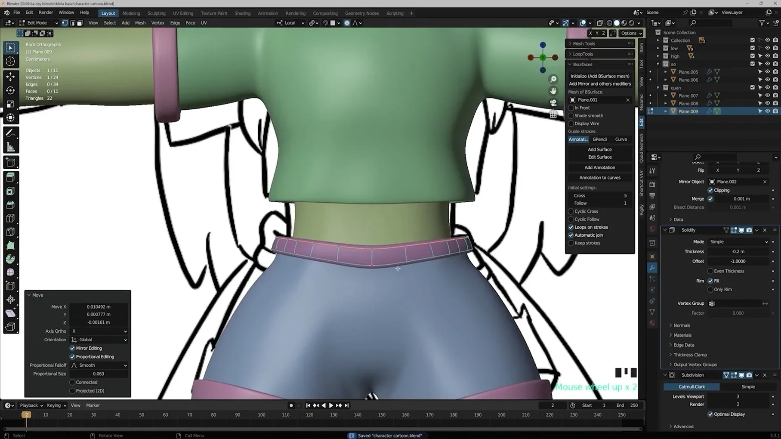The image size is (781, 439).
Task: Toggle the Loops on strokes checkbox
Action: [x=571, y=227]
